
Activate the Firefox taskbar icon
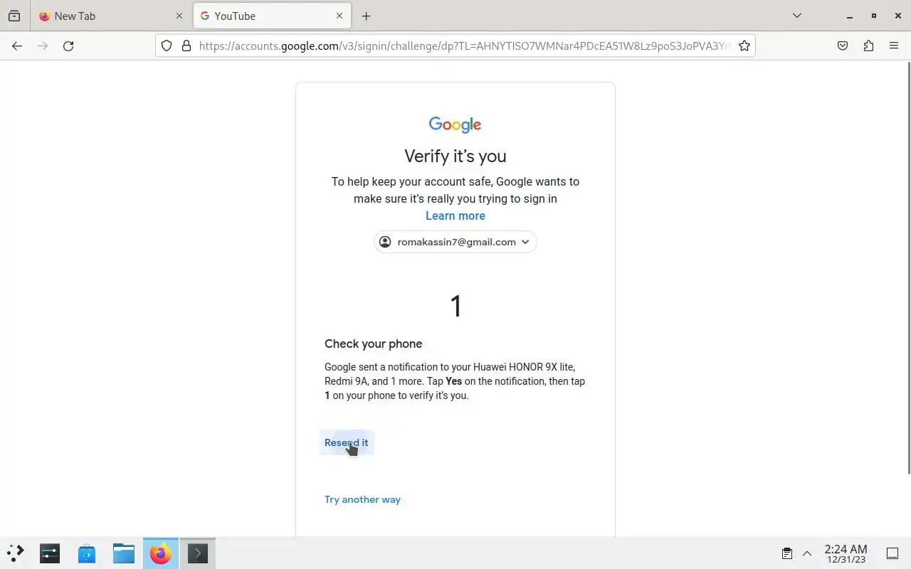(x=161, y=553)
